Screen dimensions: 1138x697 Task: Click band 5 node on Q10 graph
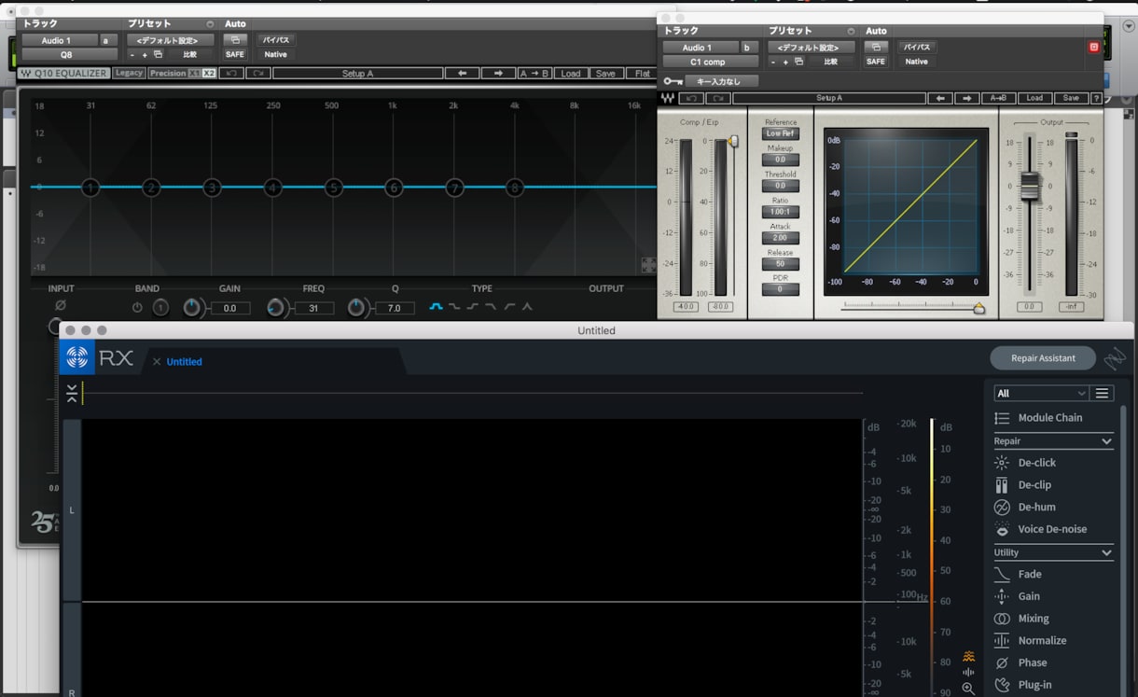[333, 188]
